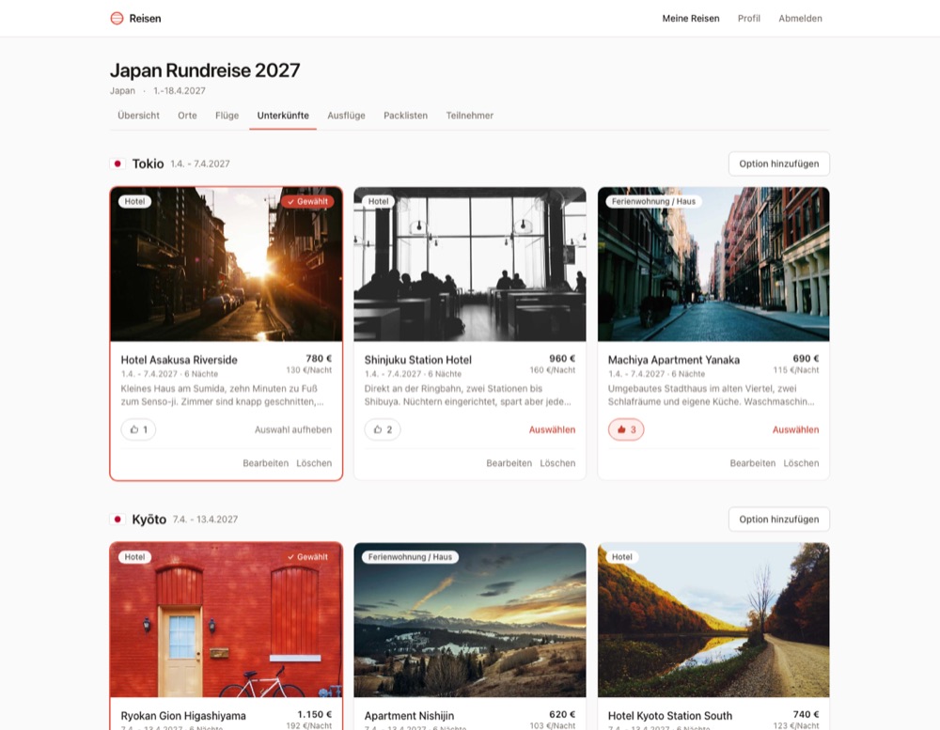
Task: Add an option for Kyōto
Action: point(778,519)
